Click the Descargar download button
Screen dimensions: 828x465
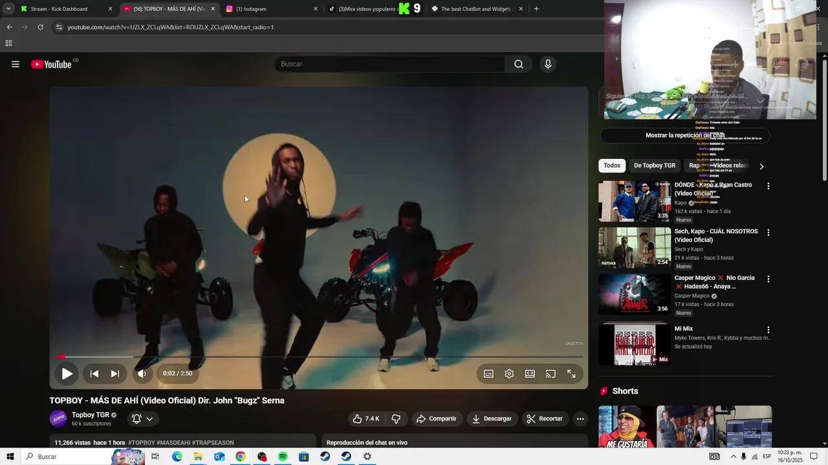(492, 418)
